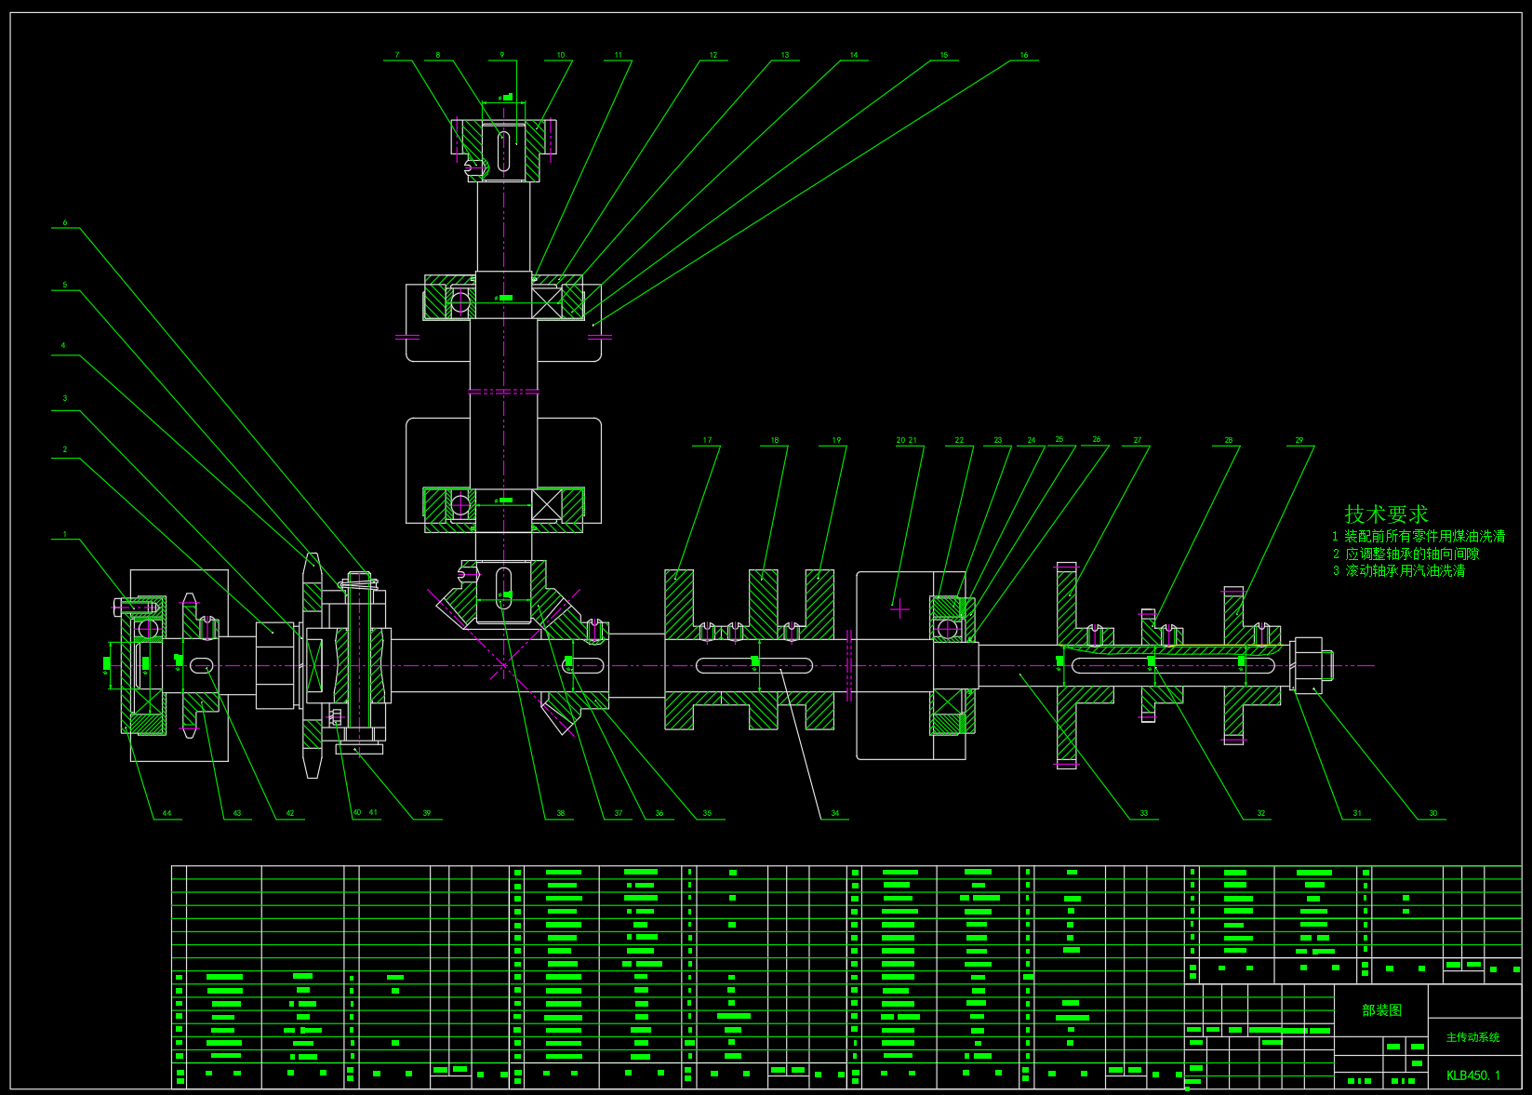Pick part callout number 7
This screenshot has height=1095, width=1532.
(x=397, y=56)
